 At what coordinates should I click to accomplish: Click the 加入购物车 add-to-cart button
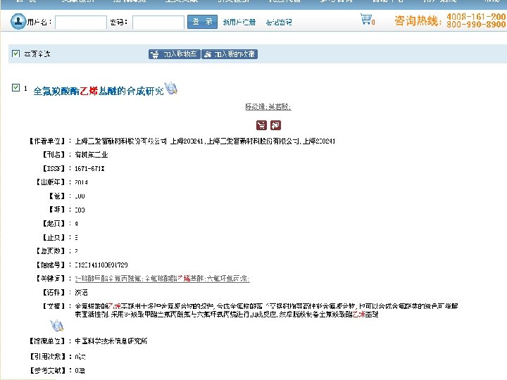pyautogui.click(x=175, y=54)
